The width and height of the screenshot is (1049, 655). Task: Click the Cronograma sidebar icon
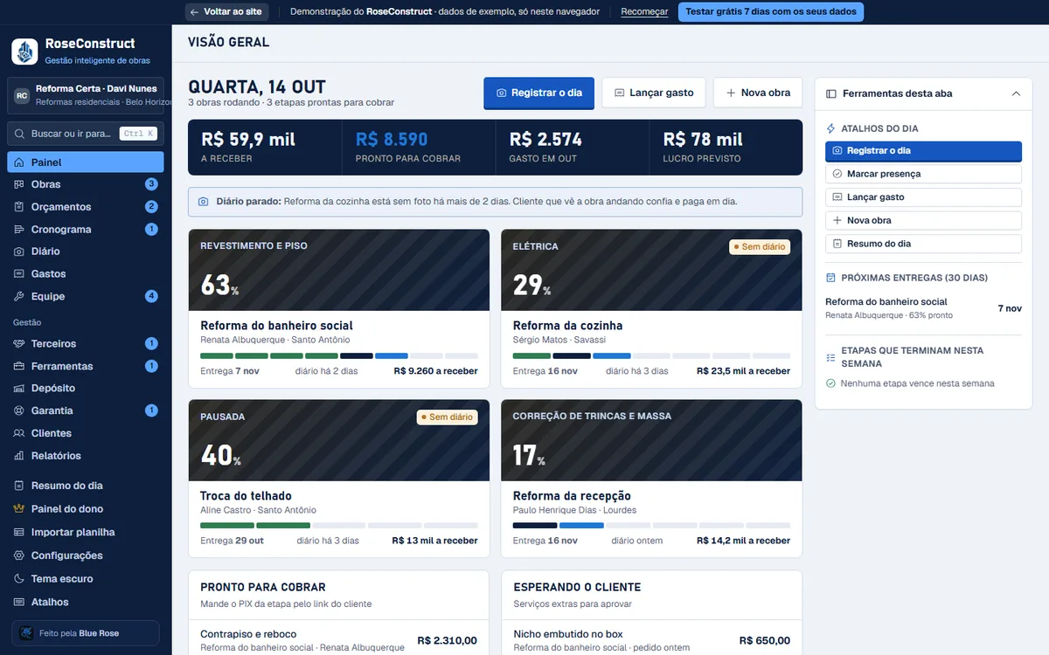[x=19, y=230]
